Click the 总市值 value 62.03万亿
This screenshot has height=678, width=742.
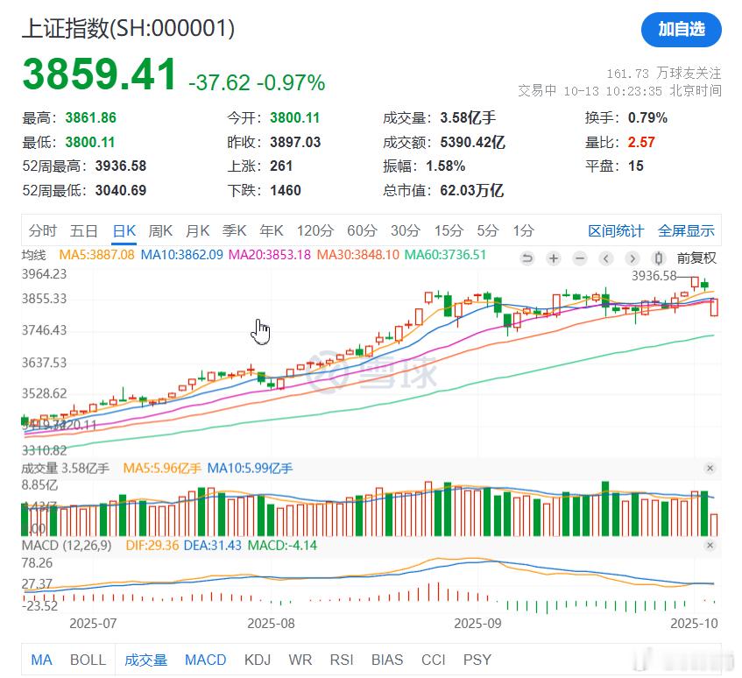(472, 191)
